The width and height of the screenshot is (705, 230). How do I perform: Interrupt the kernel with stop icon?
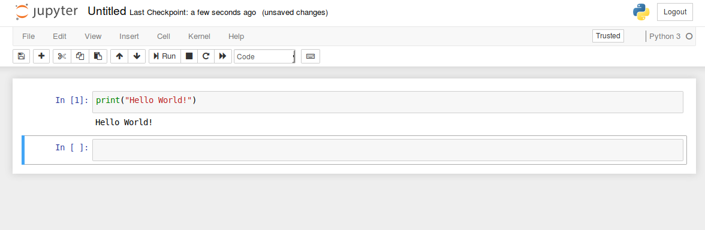pos(189,56)
